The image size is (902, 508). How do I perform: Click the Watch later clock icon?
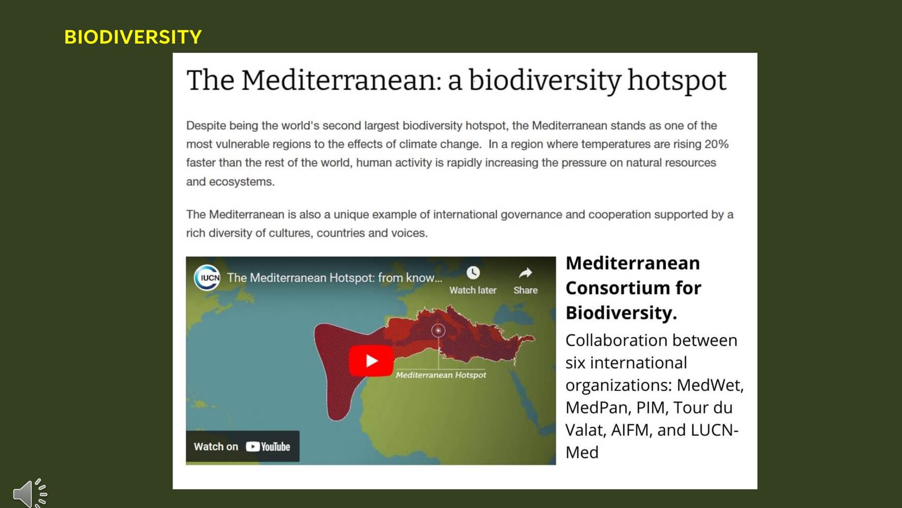pyautogui.click(x=473, y=273)
